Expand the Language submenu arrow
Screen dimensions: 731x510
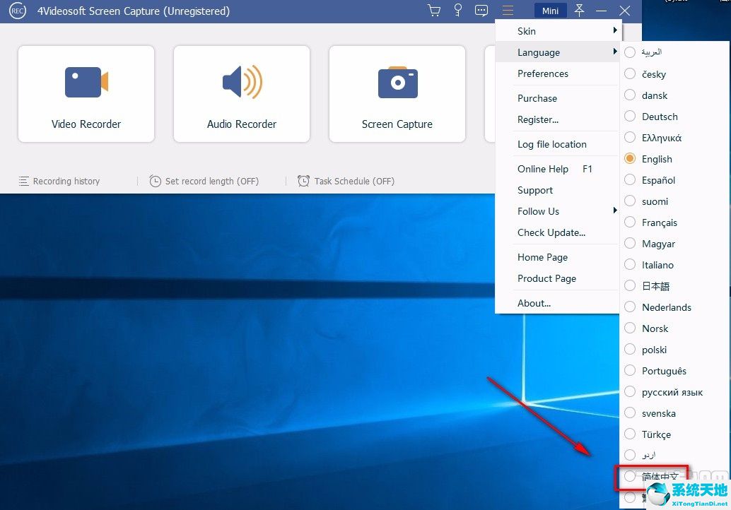615,52
